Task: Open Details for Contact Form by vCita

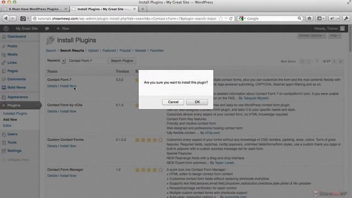Action: [x=52, y=111]
